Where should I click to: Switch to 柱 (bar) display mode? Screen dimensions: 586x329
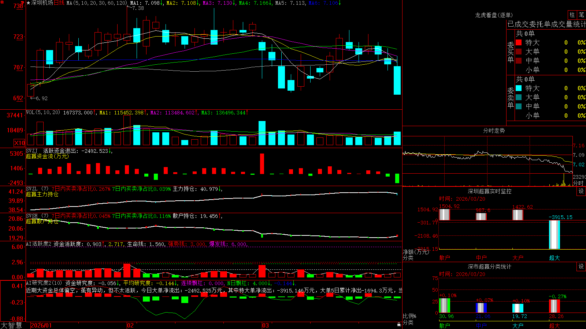(572, 15)
